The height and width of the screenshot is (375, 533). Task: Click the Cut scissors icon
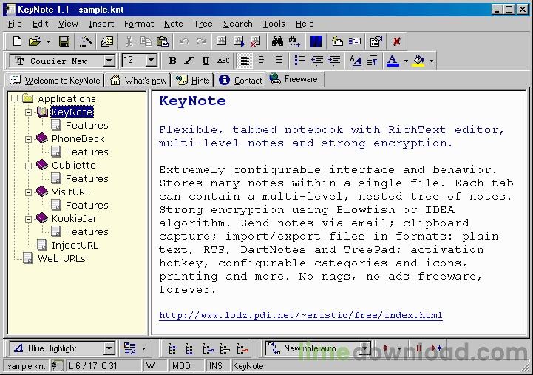[x=129, y=41]
